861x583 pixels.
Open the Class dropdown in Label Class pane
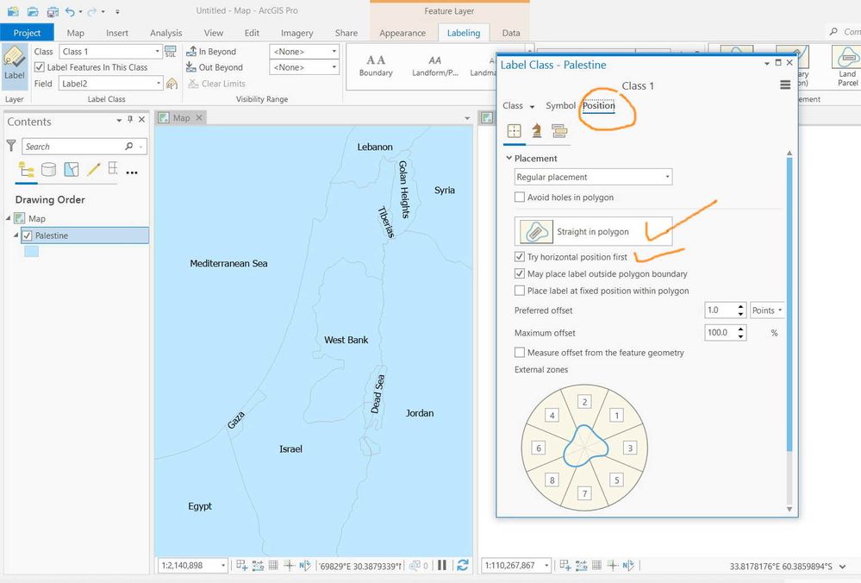click(x=518, y=105)
